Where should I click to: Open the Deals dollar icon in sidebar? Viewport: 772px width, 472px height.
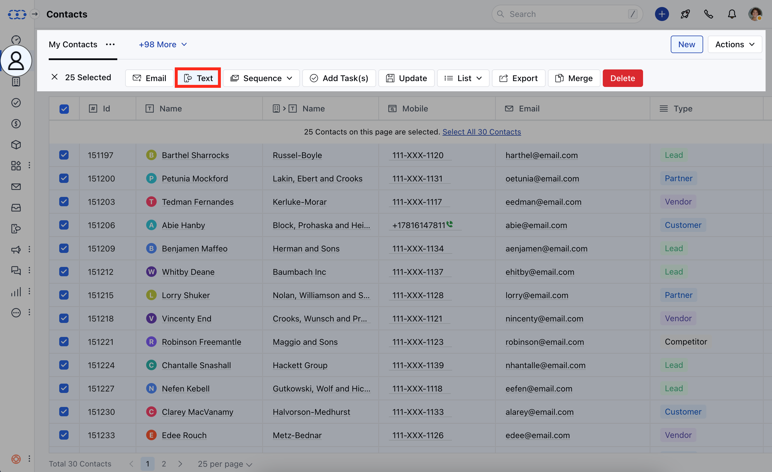[x=16, y=124]
